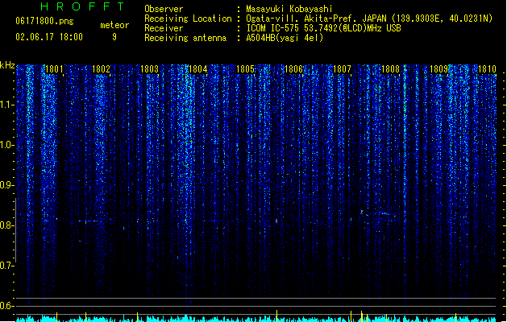Click the date stamp 02.06.17 18:00
Viewport: 507px width, 322px height.
[49, 37]
